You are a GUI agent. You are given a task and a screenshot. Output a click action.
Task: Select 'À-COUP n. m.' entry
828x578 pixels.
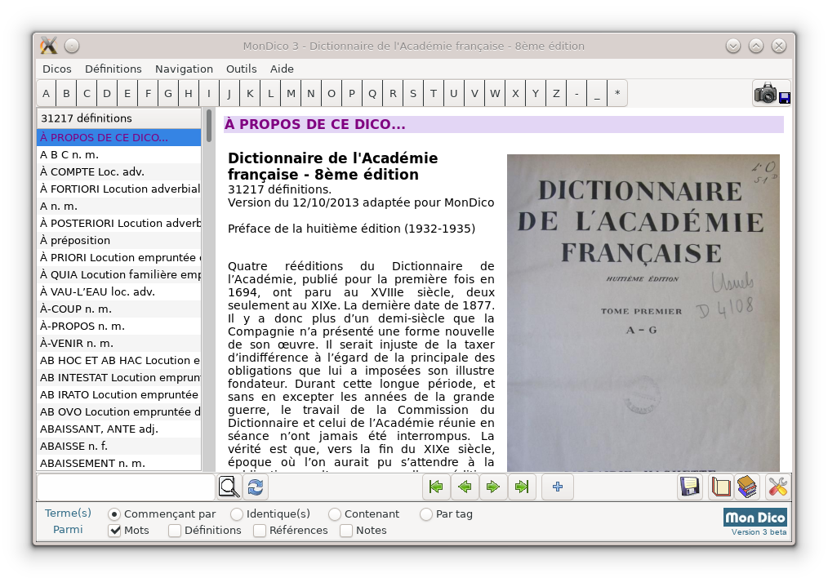pos(119,309)
